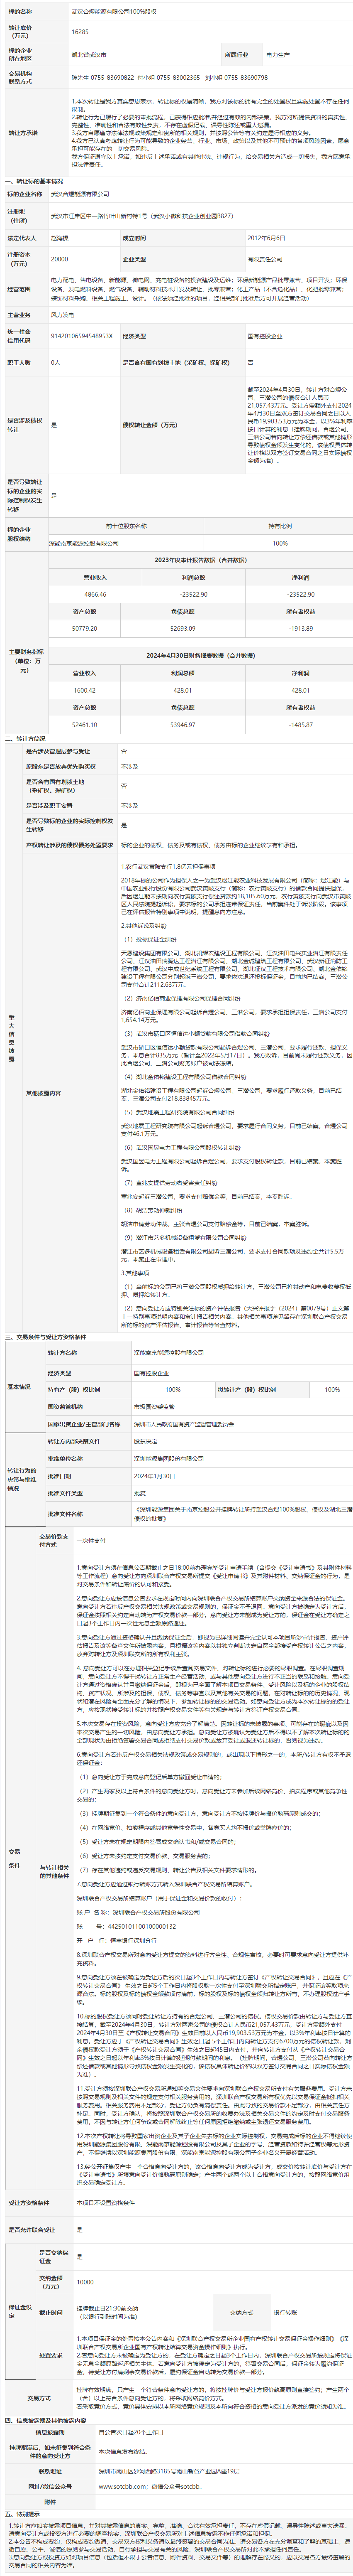Viewport: 353px width, 2576px height.
Task: Select the operating revenue value 1600.42
Action: coord(85,690)
